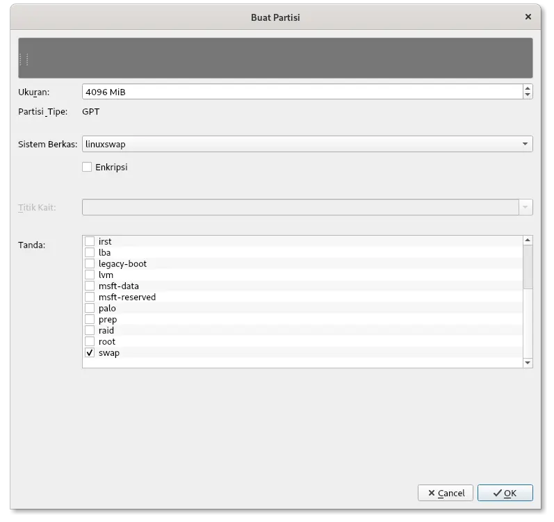Toggle the palo flag checkbox
The height and width of the screenshot is (522, 554).
point(90,309)
